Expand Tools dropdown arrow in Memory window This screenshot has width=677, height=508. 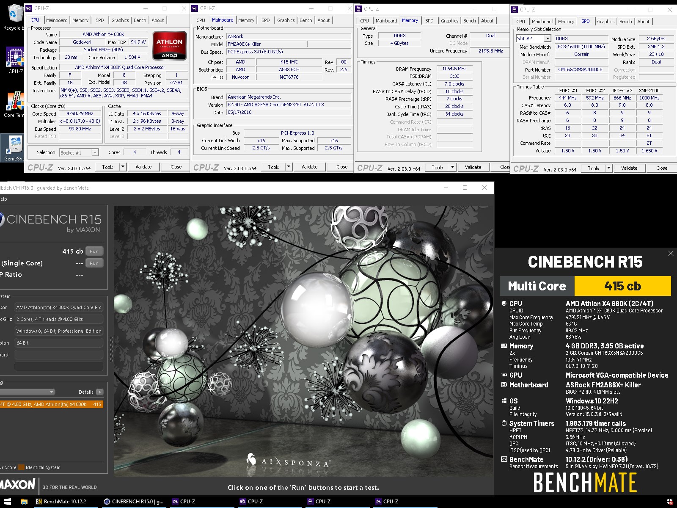coord(452,167)
